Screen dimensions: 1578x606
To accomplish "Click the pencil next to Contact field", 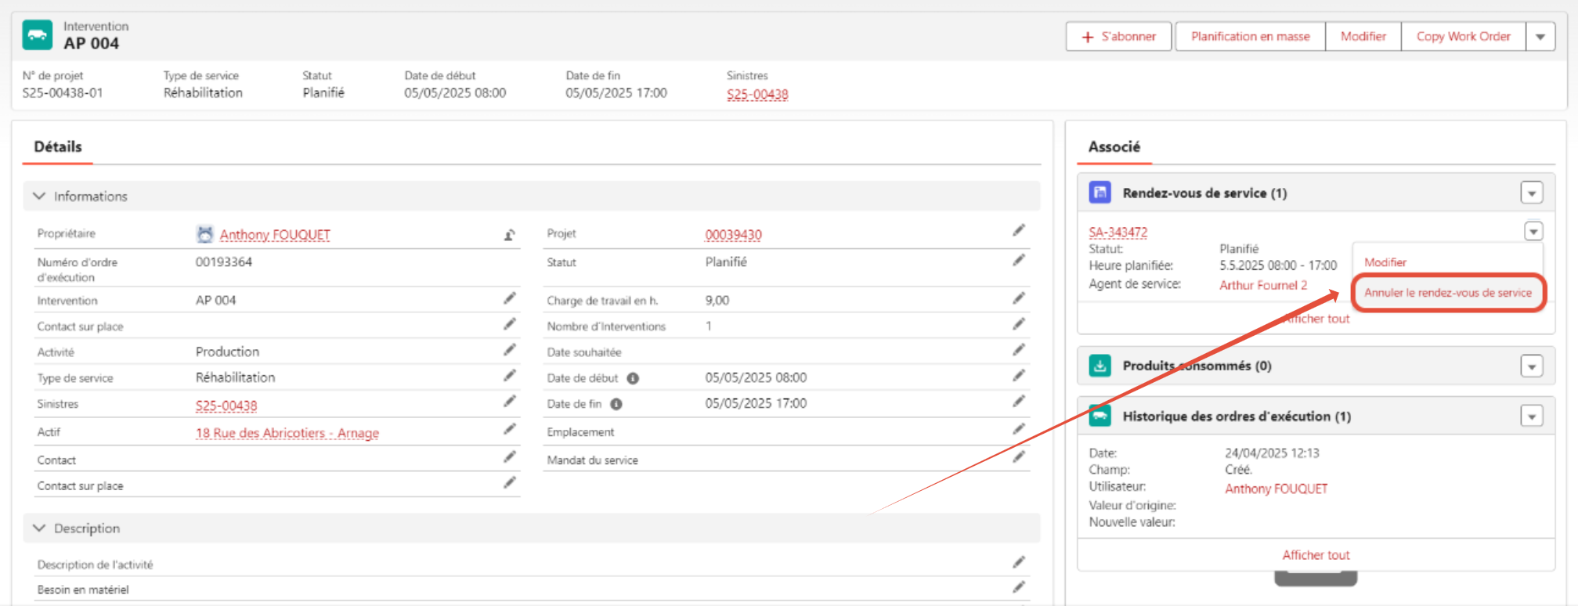I will pyautogui.click(x=510, y=456).
